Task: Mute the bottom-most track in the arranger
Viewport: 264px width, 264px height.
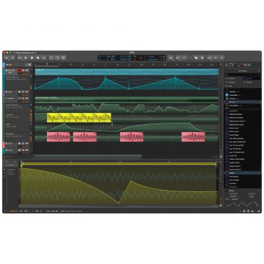Action: pyautogui.click(x=26, y=150)
